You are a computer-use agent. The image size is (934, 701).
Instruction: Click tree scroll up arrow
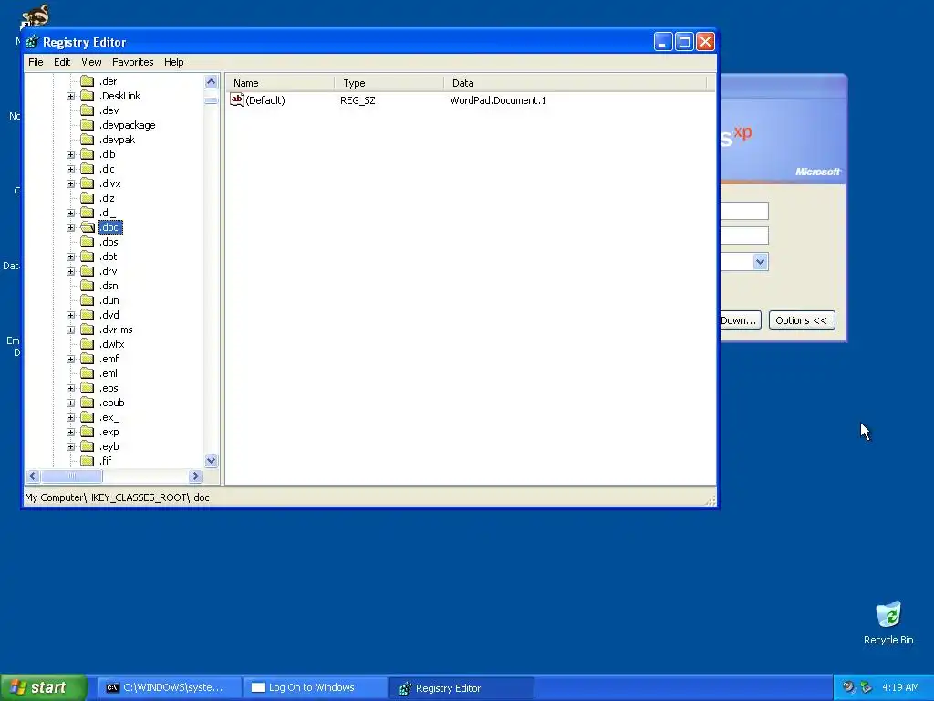(212, 81)
